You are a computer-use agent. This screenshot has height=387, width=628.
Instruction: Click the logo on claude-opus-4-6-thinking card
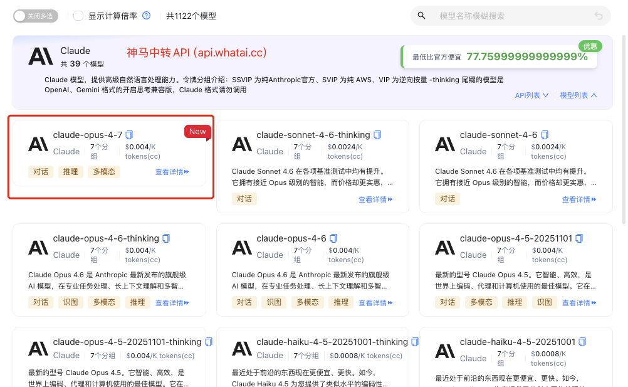[38, 248]
